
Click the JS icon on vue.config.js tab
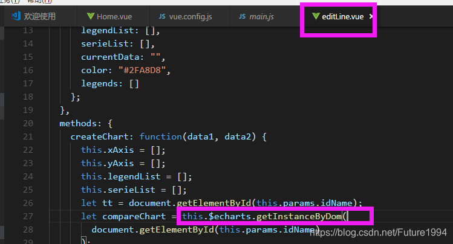click(162, 16)
